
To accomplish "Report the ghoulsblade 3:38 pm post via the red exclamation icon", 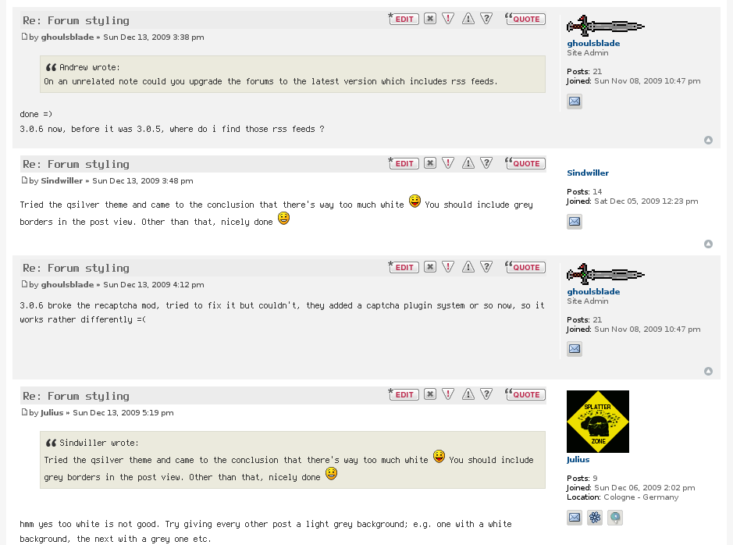I will click(x=448, y=19).
